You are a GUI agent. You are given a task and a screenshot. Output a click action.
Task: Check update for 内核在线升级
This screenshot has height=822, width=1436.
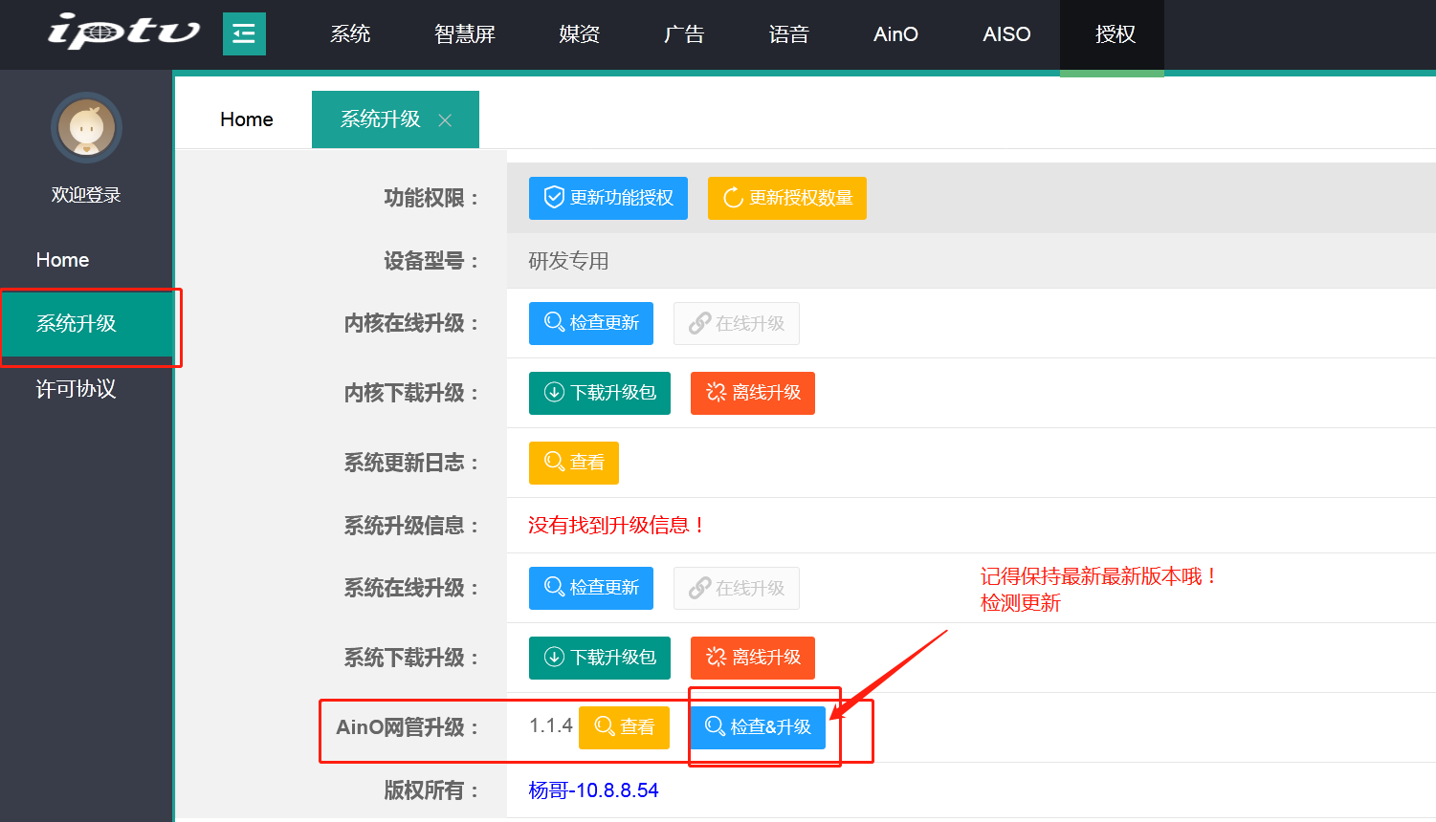(x=590, y=323)
